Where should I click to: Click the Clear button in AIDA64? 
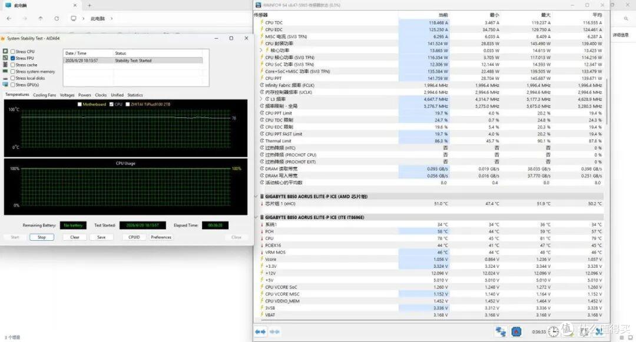(75, 237)
